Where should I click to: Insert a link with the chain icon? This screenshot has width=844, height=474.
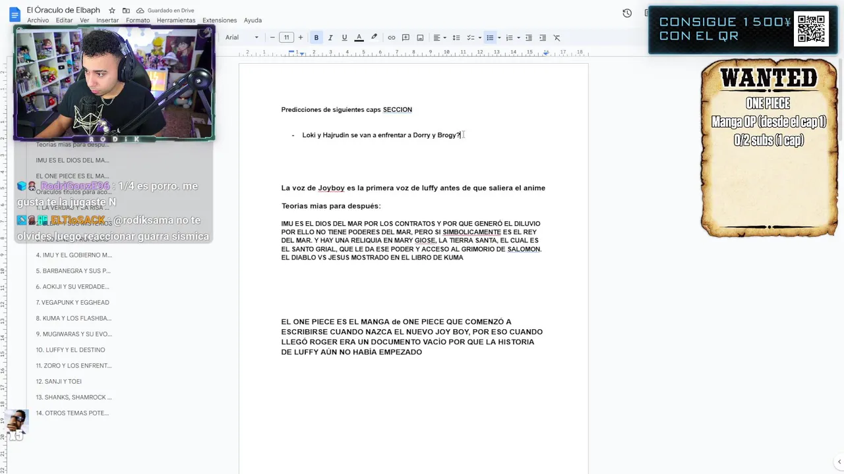pos(391,38)
